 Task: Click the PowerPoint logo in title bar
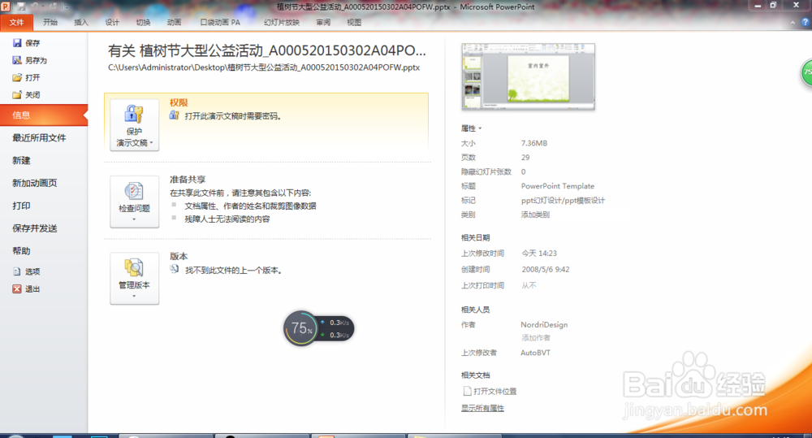[x=5, y=7]
